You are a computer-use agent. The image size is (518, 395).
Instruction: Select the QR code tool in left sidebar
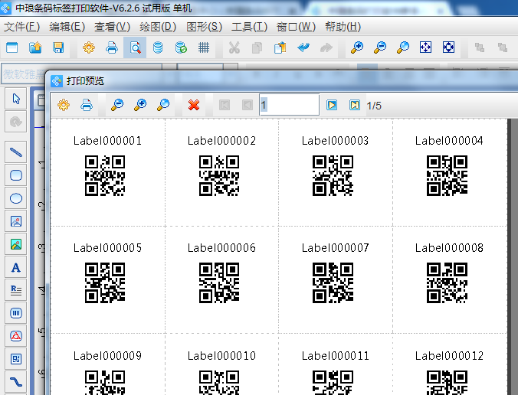(15, 359)
